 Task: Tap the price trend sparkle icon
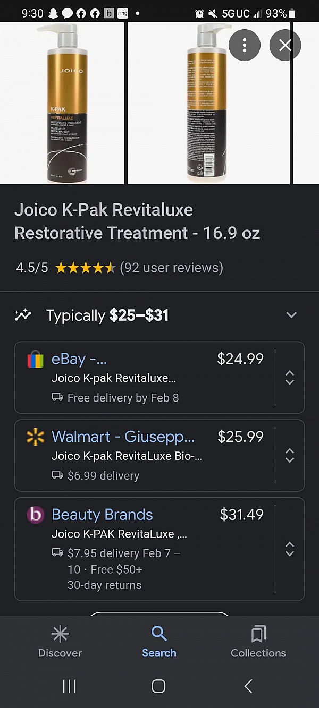click(23, 315)
